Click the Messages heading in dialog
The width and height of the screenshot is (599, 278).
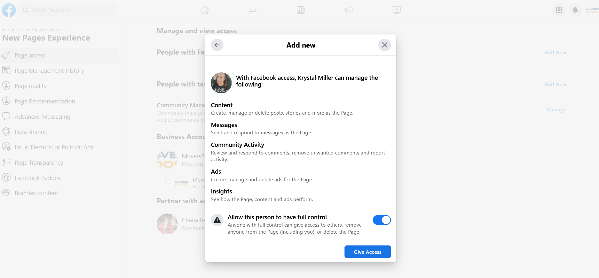(x=224, y=125)
